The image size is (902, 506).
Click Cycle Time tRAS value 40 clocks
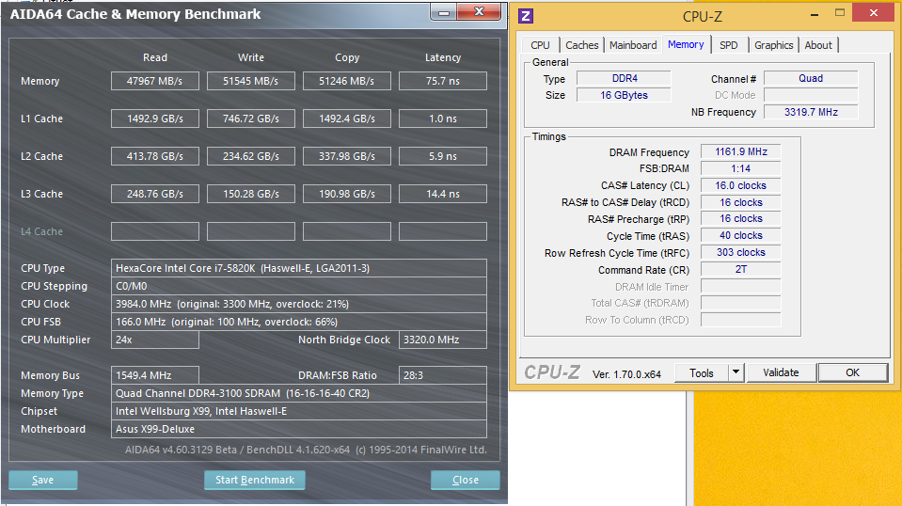pyautogui.click(x=741, y=236)
